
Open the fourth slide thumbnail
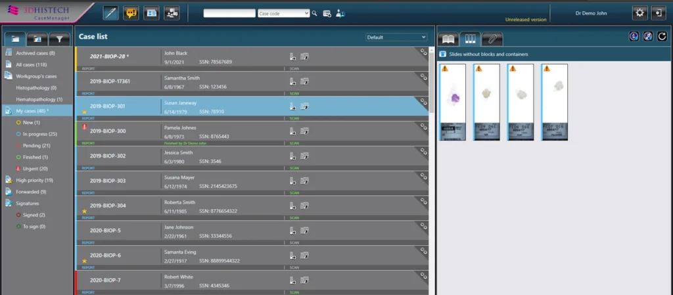tap(555, 102)
